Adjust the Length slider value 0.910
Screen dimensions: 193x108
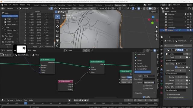180,80
